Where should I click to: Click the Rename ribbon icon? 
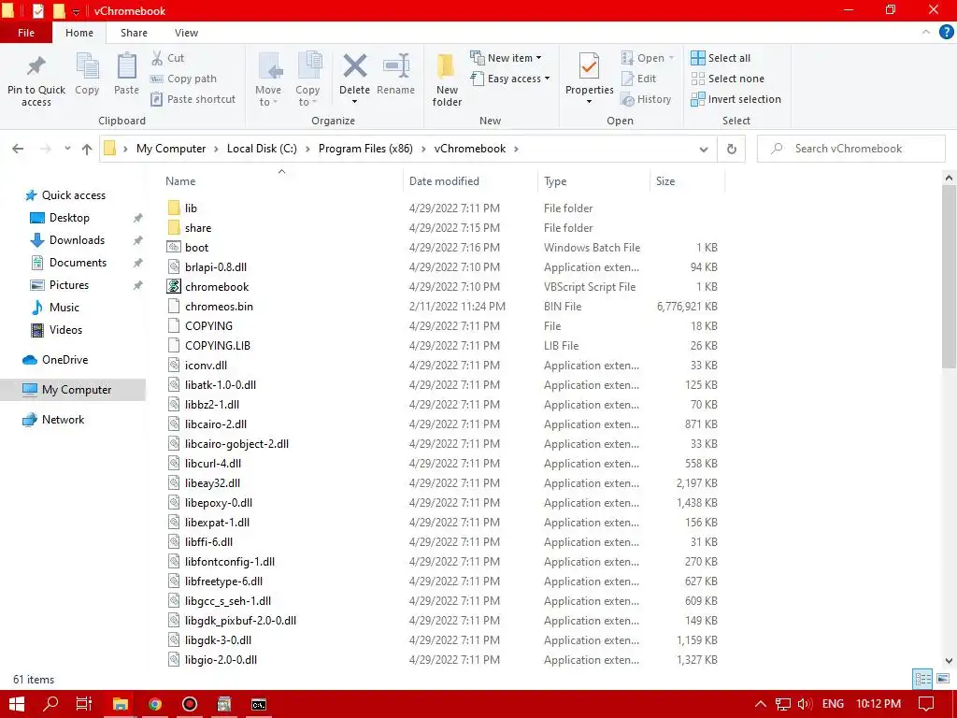(x=395, y=66)
